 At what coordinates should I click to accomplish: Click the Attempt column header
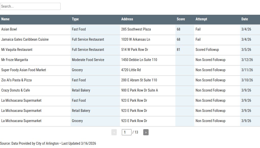point(201,19)
